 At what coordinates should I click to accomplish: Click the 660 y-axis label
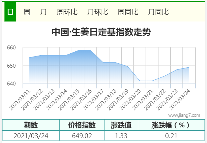11,47
